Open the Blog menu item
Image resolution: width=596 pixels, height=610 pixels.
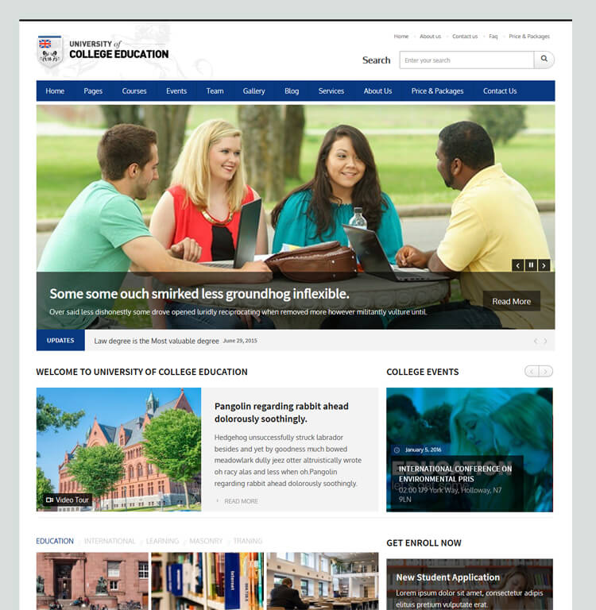pos(292,91)
